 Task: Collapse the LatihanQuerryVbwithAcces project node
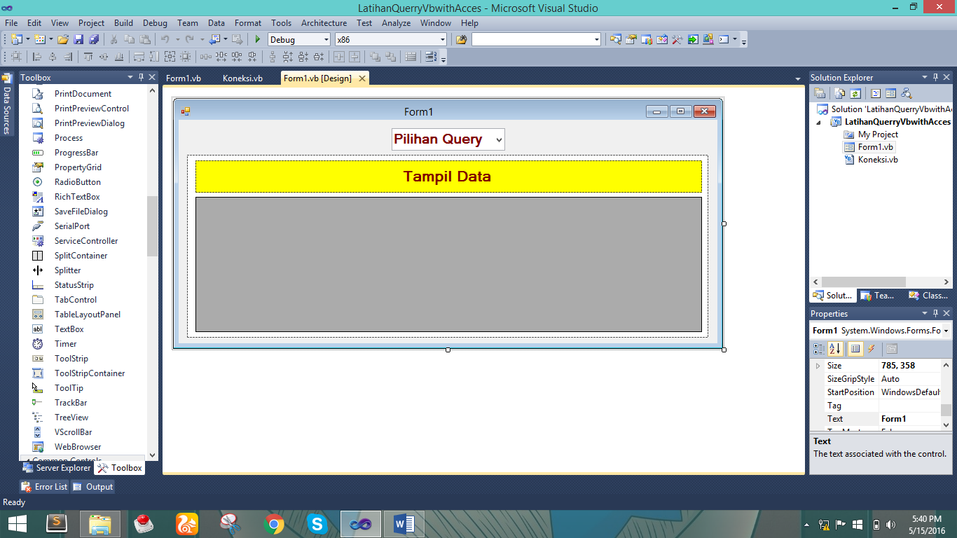point(818,122)
